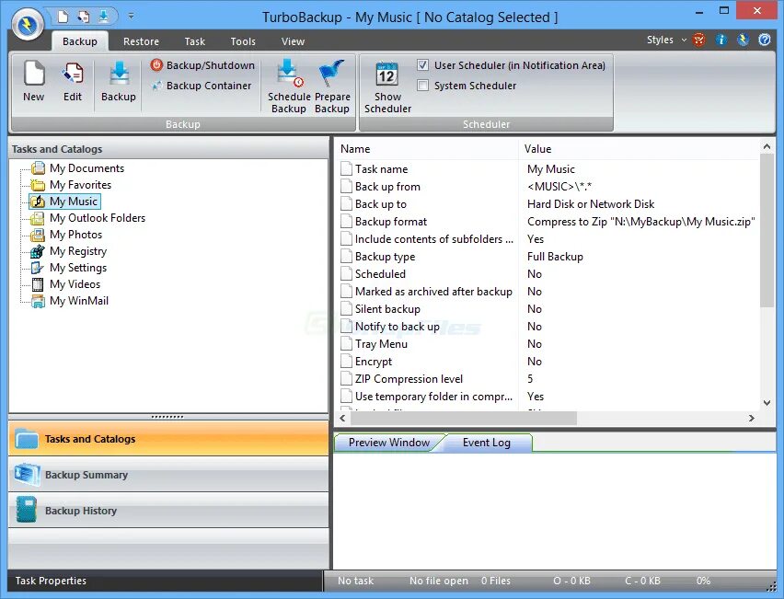Image resolution: width=784 pixels, height=599 pixels.
Task: Click the lightning update icon near help
Action: click(743, 40)
